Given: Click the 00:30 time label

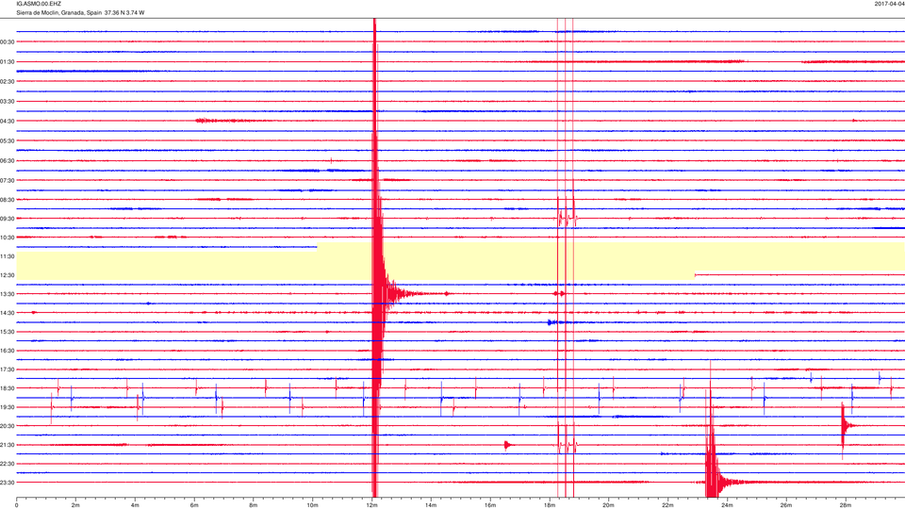Looking at the screenshot, I should point(8,42).
